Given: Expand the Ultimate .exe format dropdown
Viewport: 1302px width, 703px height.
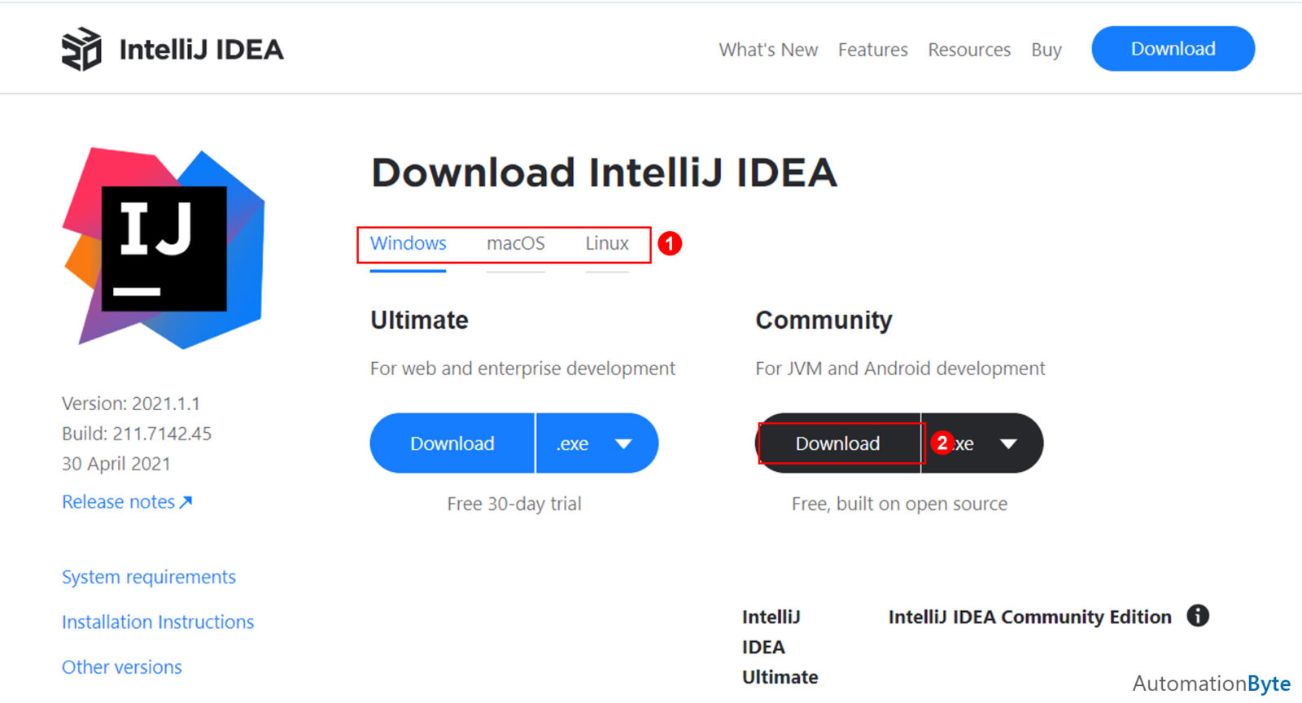Looking at the screenshot, I should (x=597, y=443).
